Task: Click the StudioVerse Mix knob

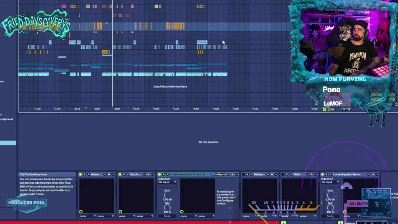Action: [167, 208]
